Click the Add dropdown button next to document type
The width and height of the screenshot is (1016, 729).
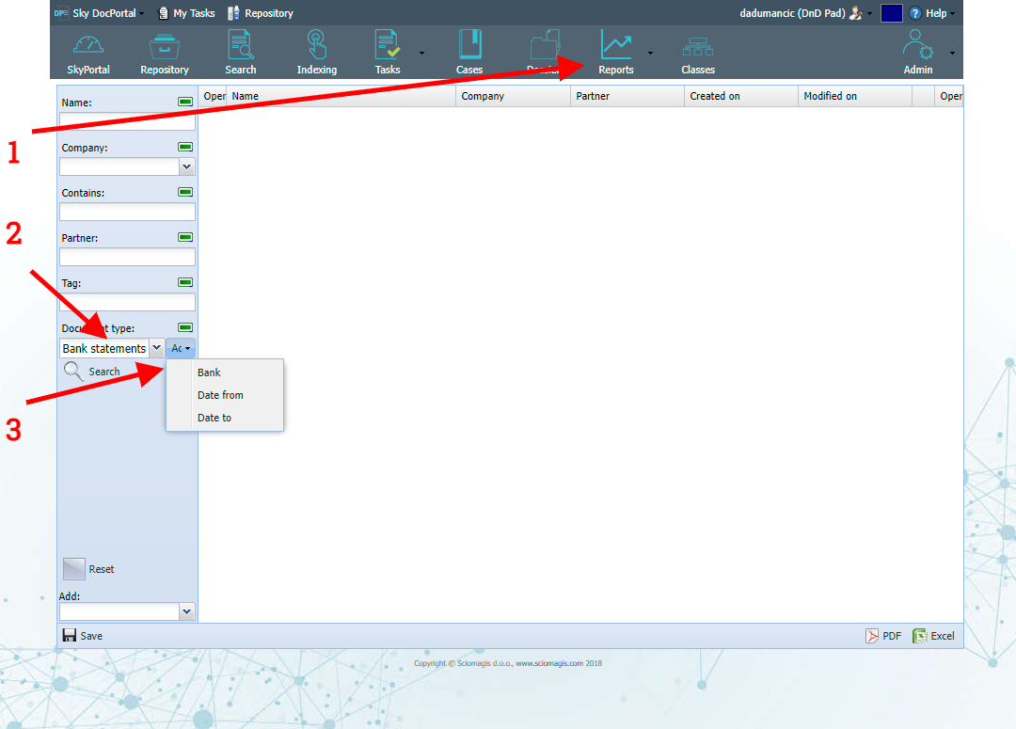click(x=181, y=348)
